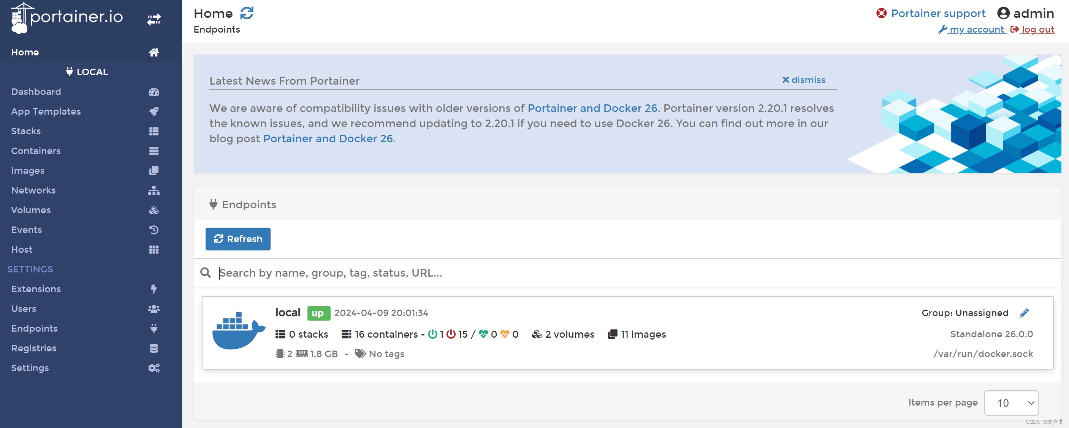The width and height of the screenshot is (1069, 428).
Task: Open first Portainer and Docker 26 link
Action: (592, 108)
